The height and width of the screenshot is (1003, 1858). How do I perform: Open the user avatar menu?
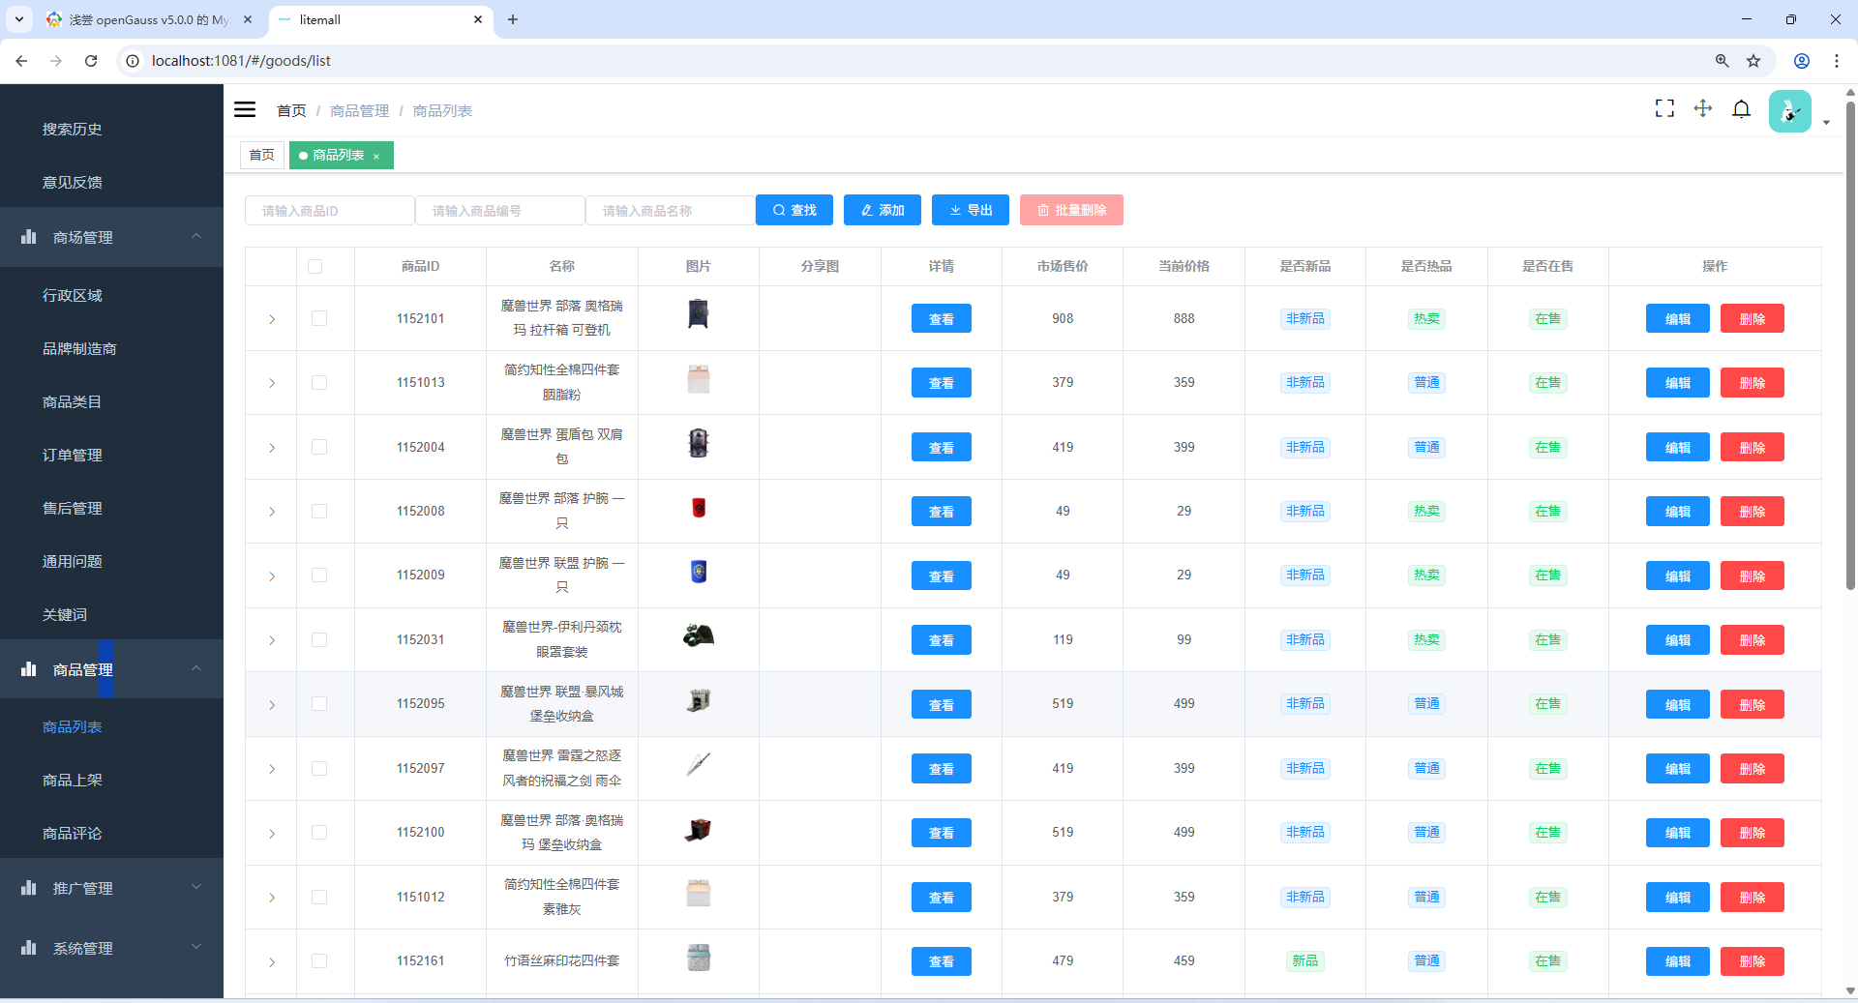(x=1790, y=111)
